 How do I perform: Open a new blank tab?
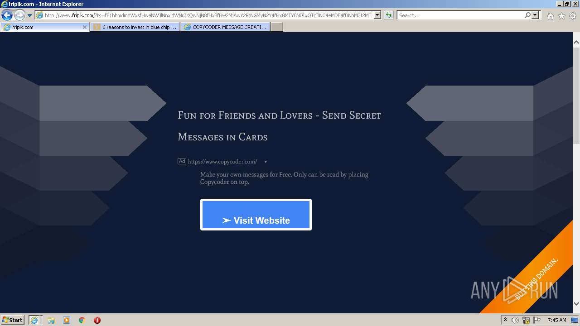[x=277, y=27]
